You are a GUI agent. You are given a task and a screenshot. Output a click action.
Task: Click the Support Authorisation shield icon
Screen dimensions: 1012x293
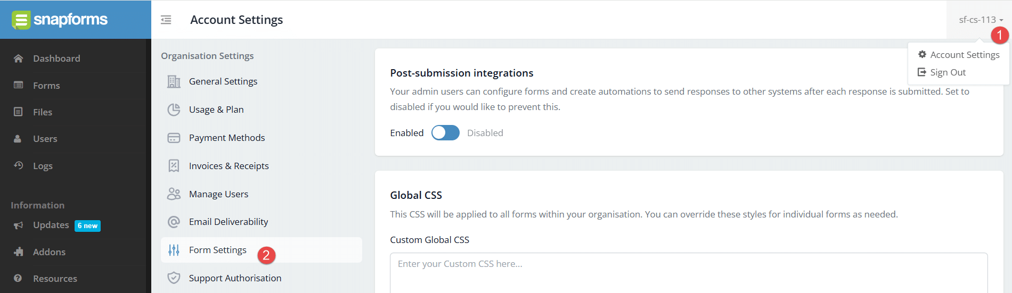point(174,278)
